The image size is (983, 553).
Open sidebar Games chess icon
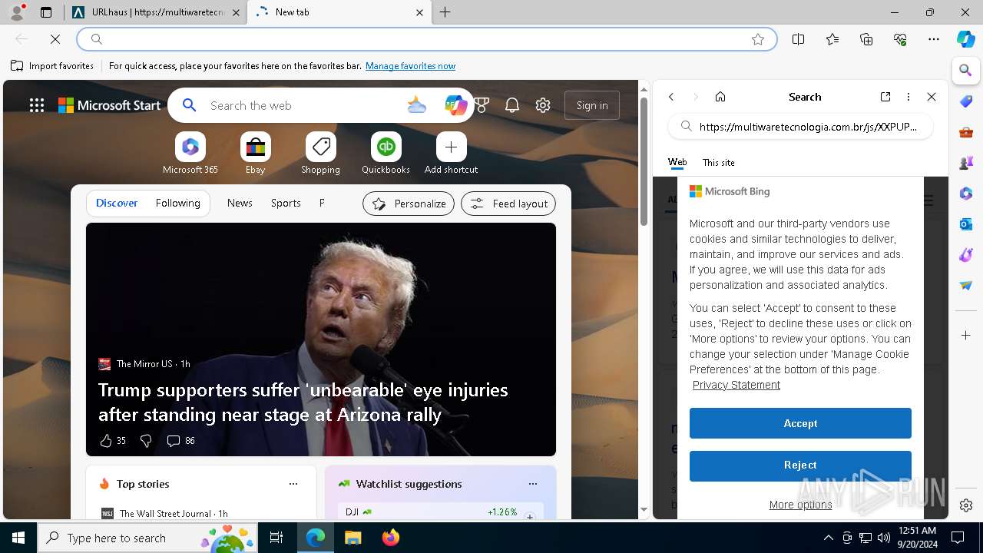pyautogui.click(x=966, y=163)
